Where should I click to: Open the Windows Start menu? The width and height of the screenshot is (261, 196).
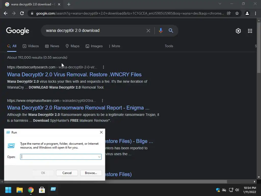(8, 190)
